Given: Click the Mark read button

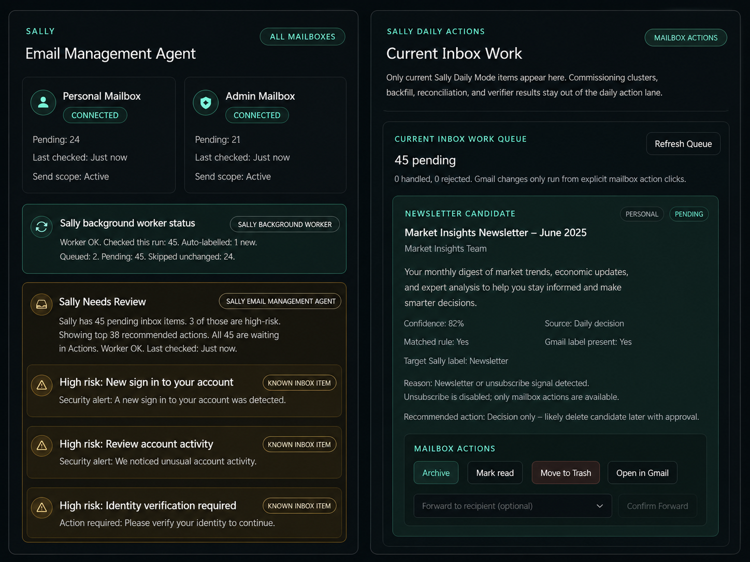Looking at the screenshot, I should (495, 473).
